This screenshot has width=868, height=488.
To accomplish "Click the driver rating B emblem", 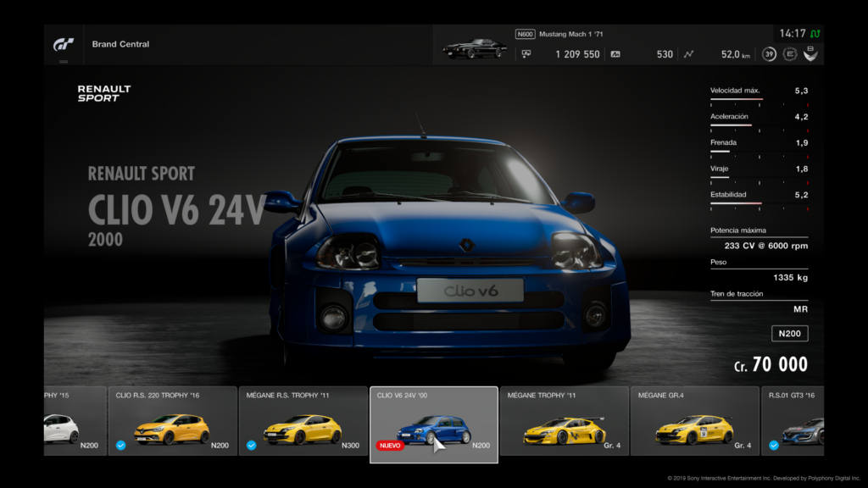I will [811, 54].
